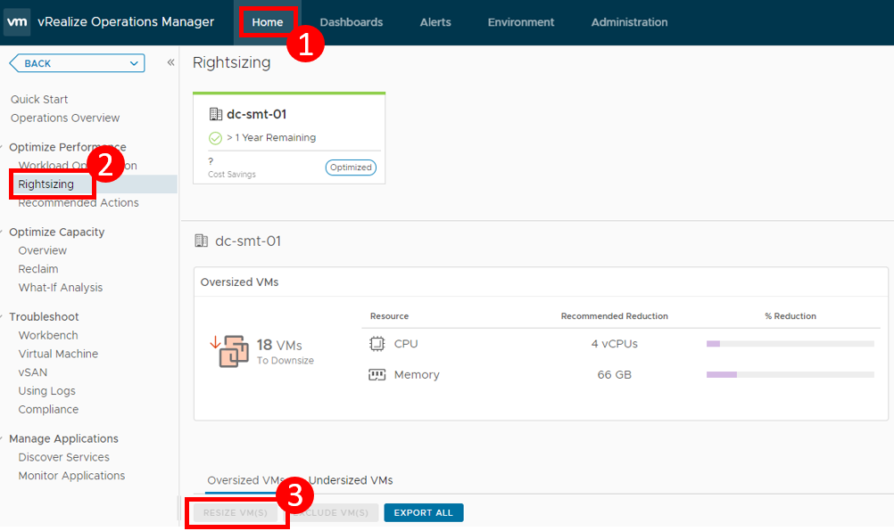Open Recommended Actions in sidebar
This screenshot has width=894, height=531.
(x=79, y=202)
